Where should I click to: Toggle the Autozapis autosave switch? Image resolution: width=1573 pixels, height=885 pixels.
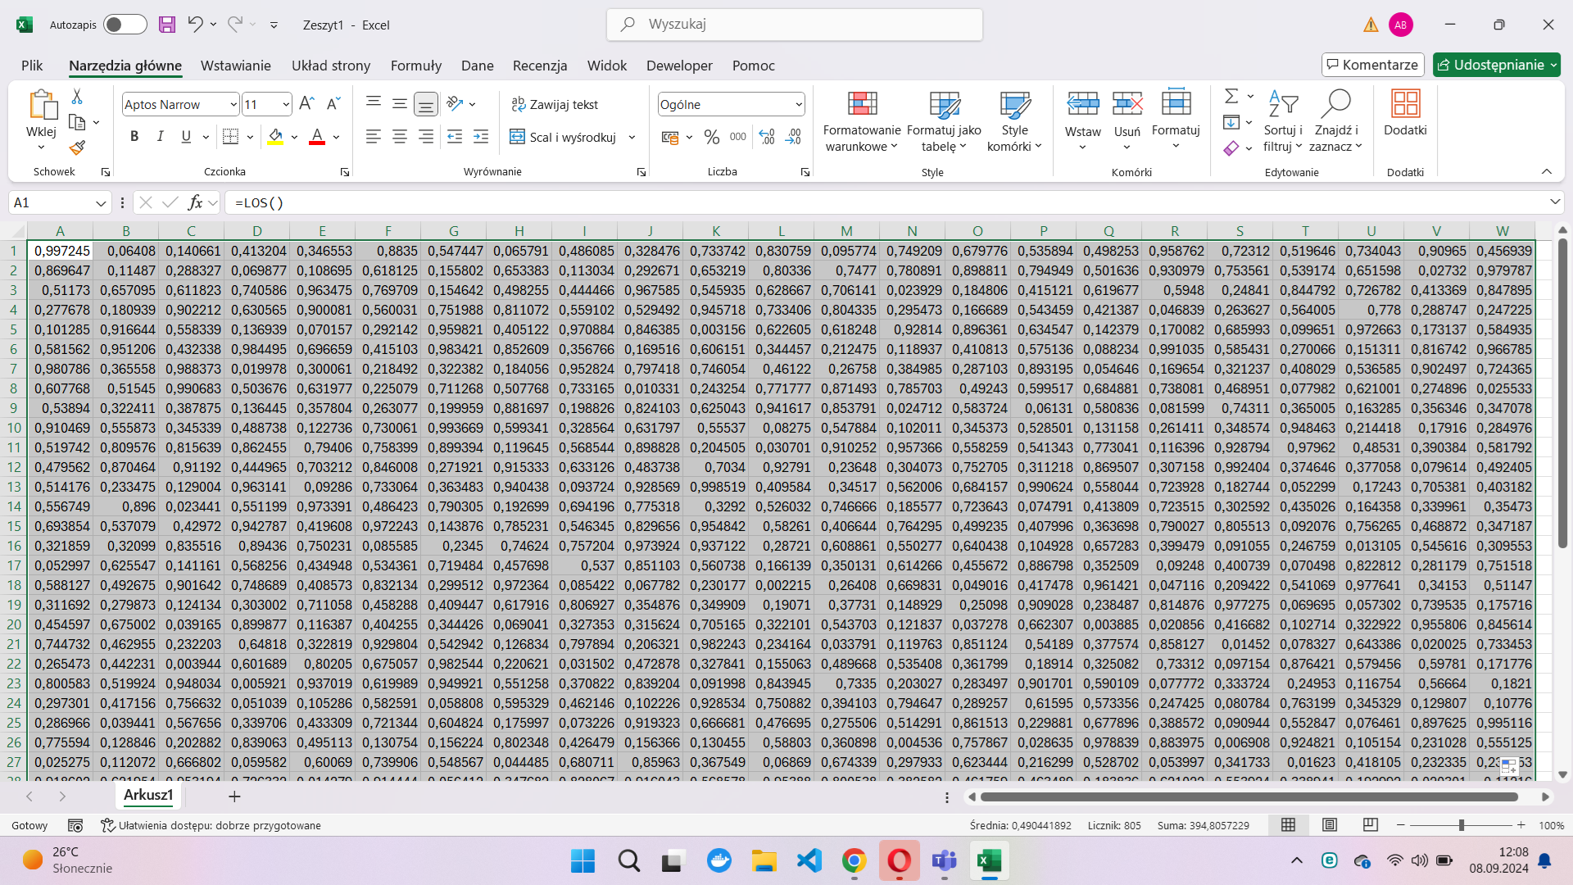point(125,25)
